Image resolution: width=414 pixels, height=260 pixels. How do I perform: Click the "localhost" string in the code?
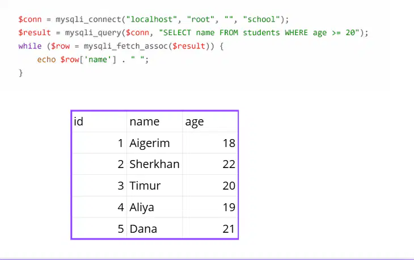pos(151,19)
